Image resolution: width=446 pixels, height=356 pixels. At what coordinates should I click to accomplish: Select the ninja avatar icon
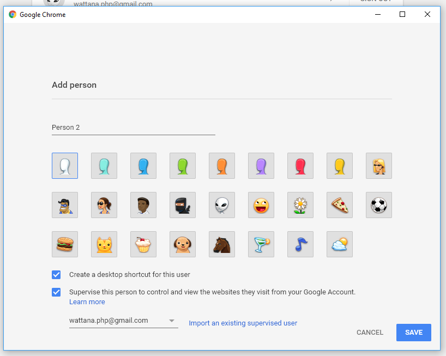[x=183, y=205]
